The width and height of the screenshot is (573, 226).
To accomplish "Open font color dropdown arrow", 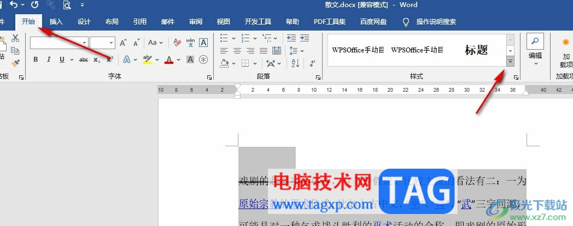I will pos(178,60).
